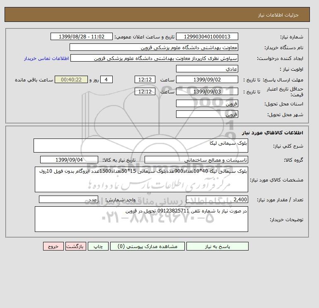Click the buyer organization name field
The width and height of the screenshot is (319, 308).
(x=154, y=47)
